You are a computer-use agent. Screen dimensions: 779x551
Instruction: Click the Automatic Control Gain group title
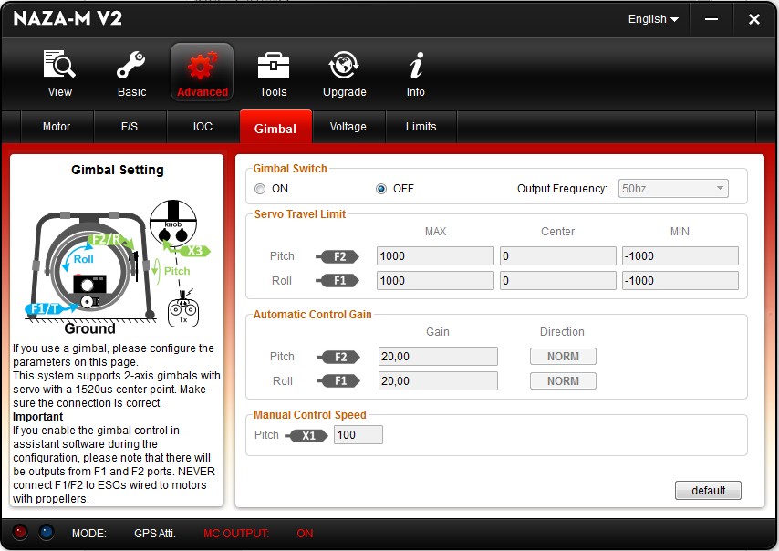pos(313,315)
